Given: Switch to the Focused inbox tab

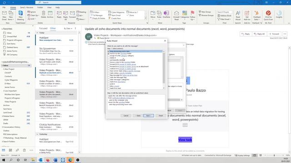Looking at the screenshot, I should [x=43, y=28].
